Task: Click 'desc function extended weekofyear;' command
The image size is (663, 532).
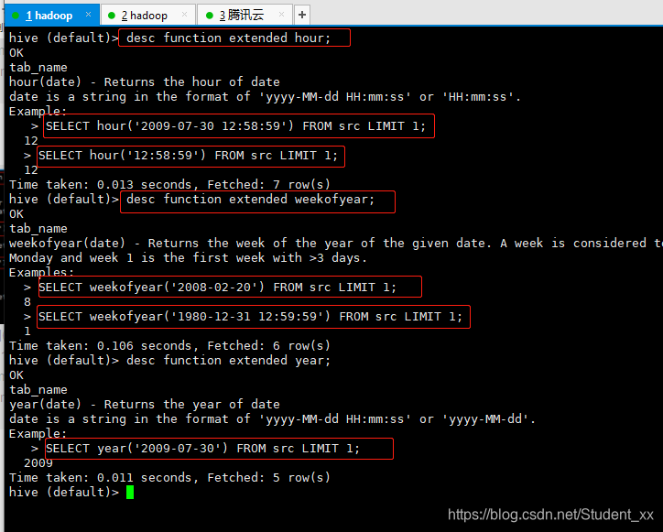Action: click(250, 200)
